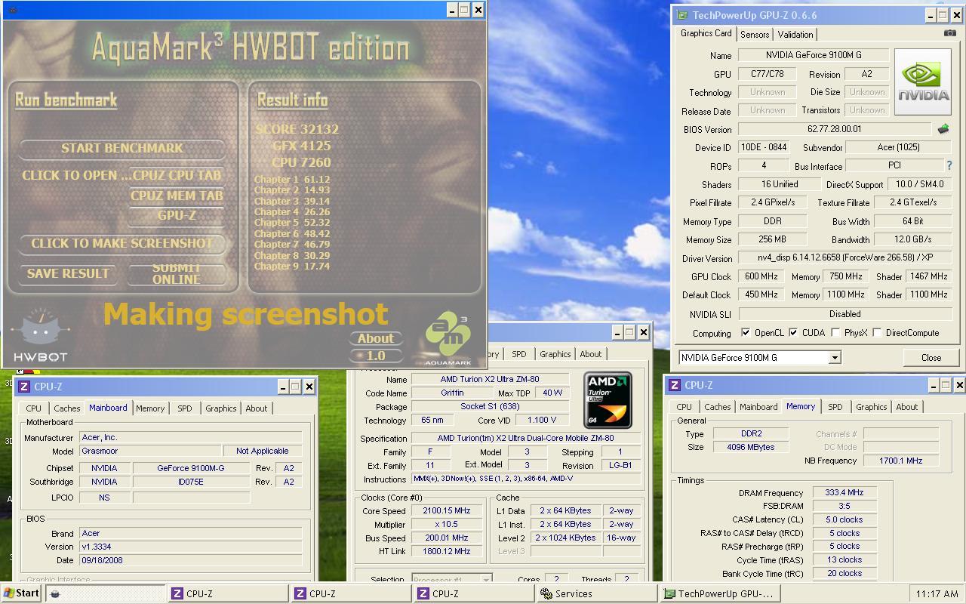Click the Bus Interface question mark
Image resolution: width=966 pixels, height=604 pixels.
click(x=949, y=165)
